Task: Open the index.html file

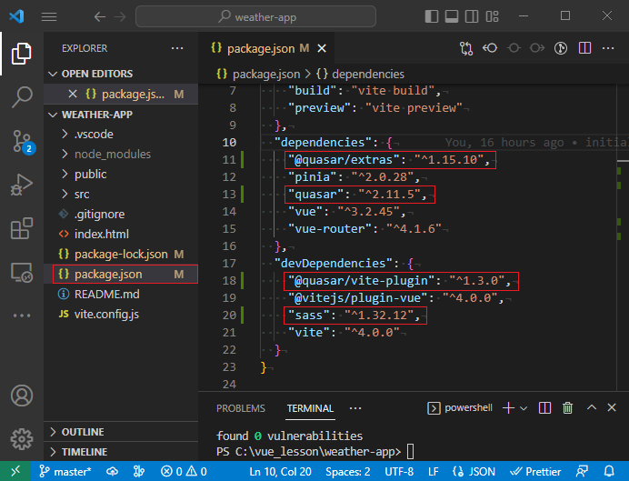Action: tap(121, 234)
